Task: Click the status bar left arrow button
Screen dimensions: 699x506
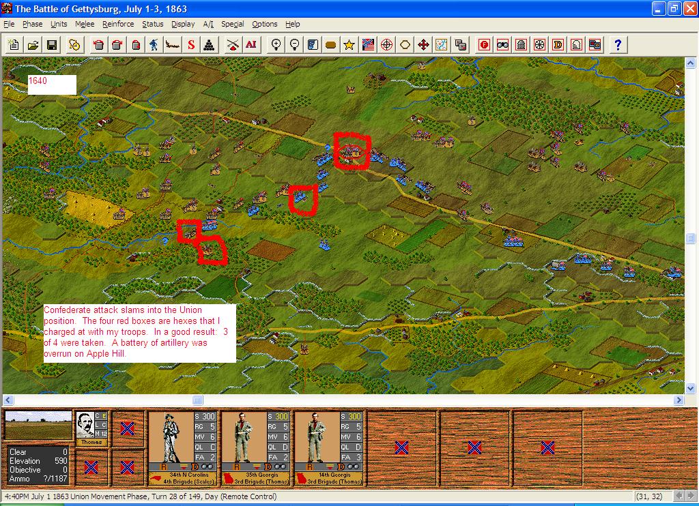Action: pos(679,496)
